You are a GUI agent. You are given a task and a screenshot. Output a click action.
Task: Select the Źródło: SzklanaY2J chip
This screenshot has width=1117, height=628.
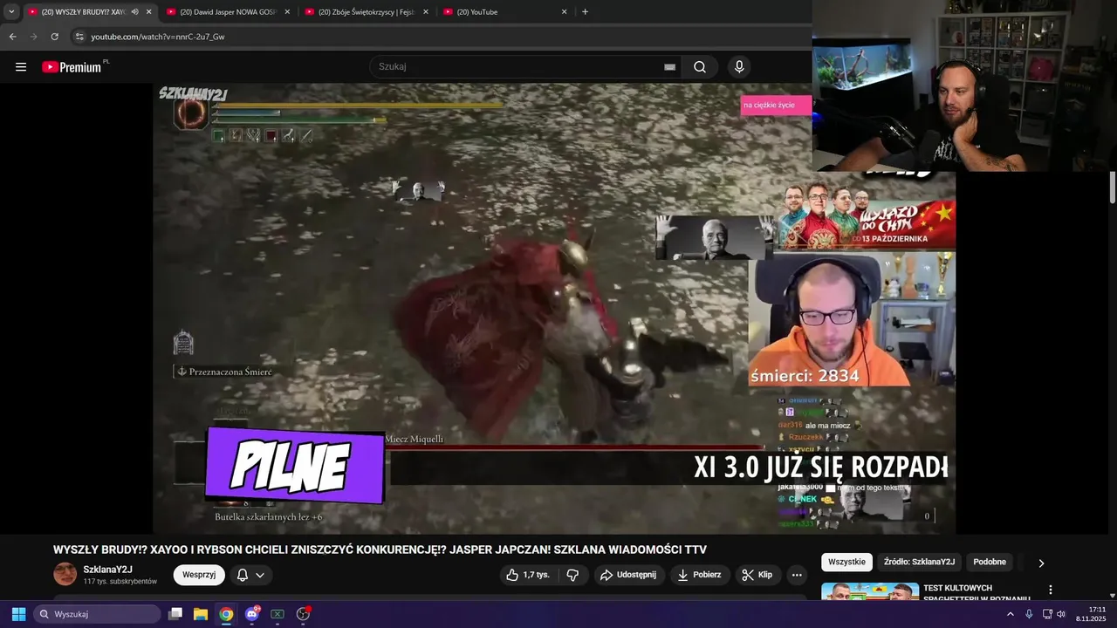(919, 562)
